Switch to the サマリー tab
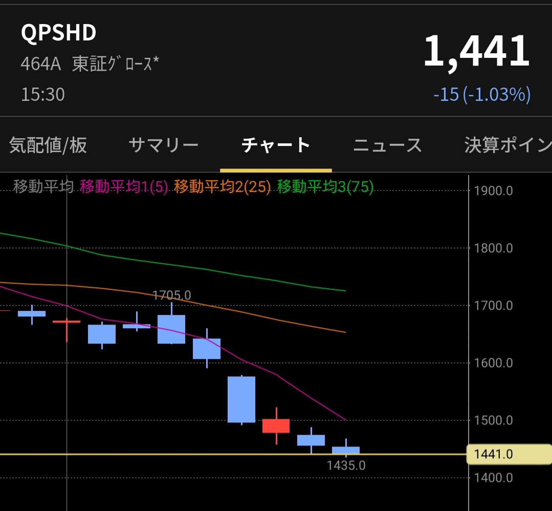Image resolution: width=552 pixels, height=511 pixels. [163, 145]
